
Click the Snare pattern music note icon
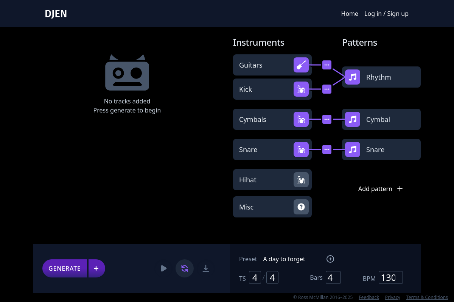[x=353, y=149]
